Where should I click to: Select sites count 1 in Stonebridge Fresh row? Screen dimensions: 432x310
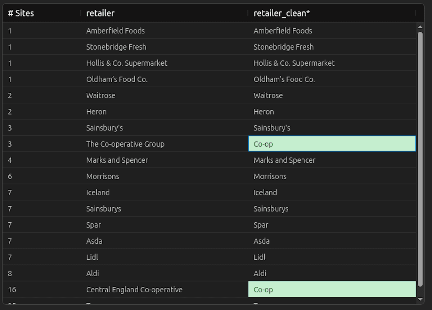pos(10,47)
